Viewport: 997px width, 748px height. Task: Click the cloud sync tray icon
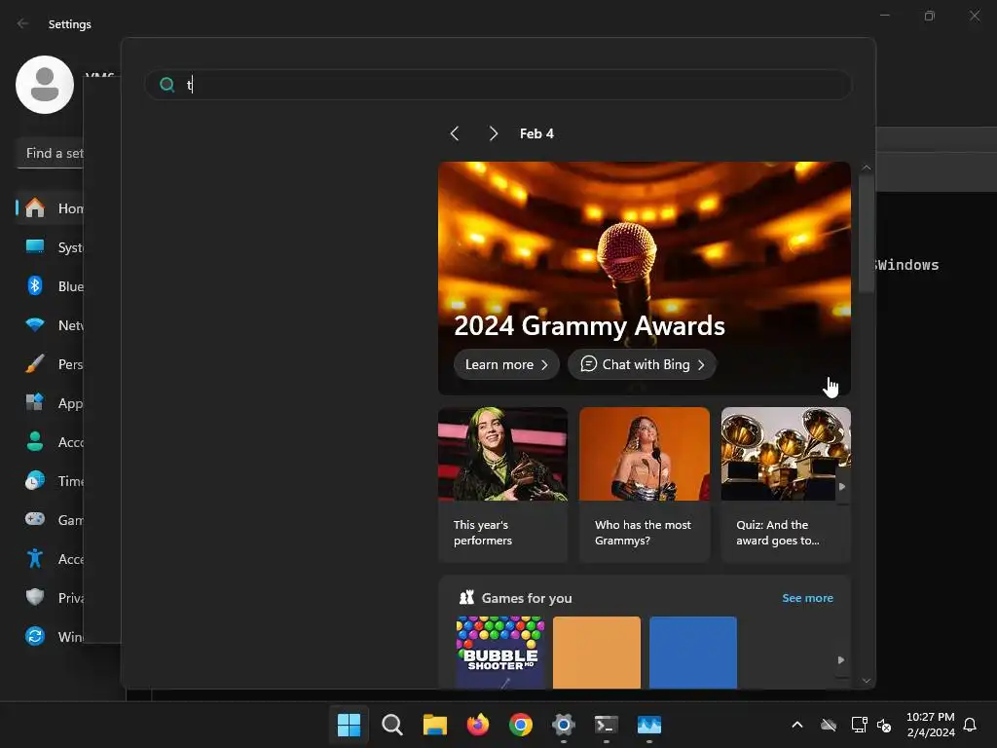pyautogui.click(x=829, y=725)
